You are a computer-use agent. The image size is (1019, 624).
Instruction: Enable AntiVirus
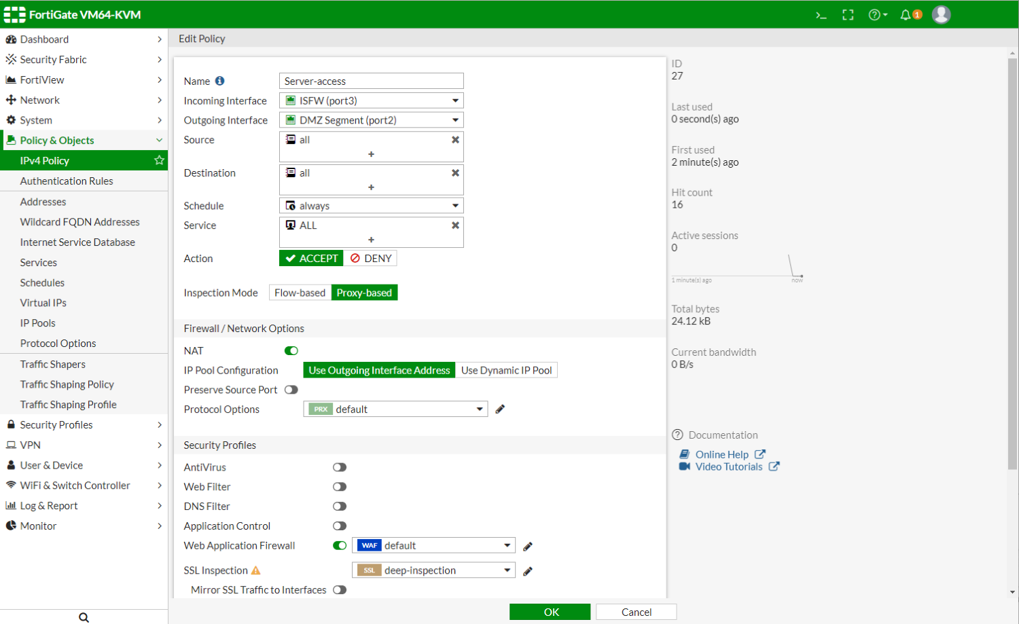point(339,466)
